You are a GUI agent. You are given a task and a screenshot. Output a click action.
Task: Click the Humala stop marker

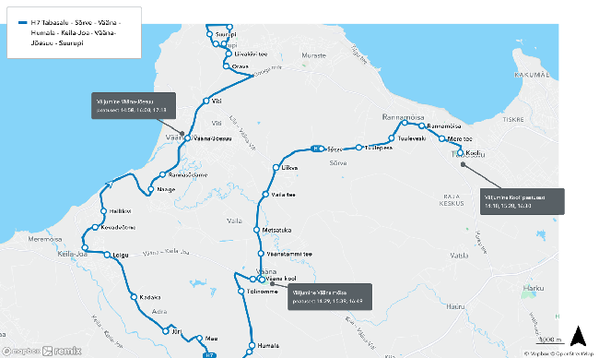pyautogui.click(x=252, y=345)
